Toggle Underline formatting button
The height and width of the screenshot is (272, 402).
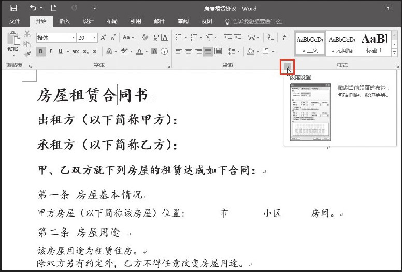(x=61, y=51)
